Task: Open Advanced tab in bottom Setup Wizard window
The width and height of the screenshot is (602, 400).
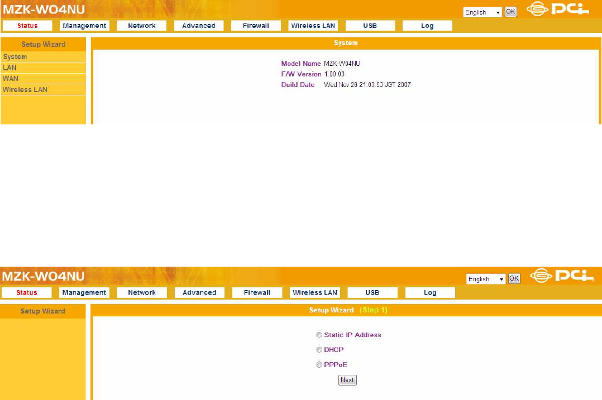Action: click(x=200, y=293)
